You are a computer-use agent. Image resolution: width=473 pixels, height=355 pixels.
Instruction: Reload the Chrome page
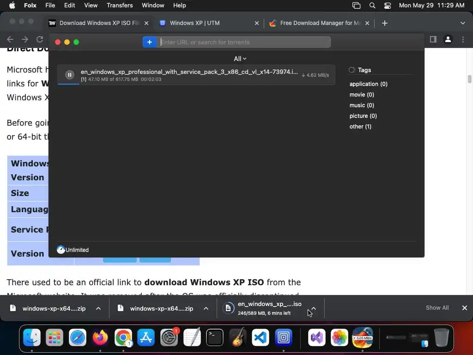coord(40,39)
